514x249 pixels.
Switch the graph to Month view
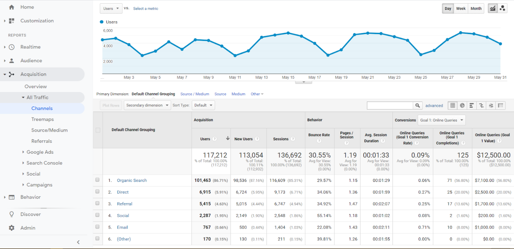476,8
